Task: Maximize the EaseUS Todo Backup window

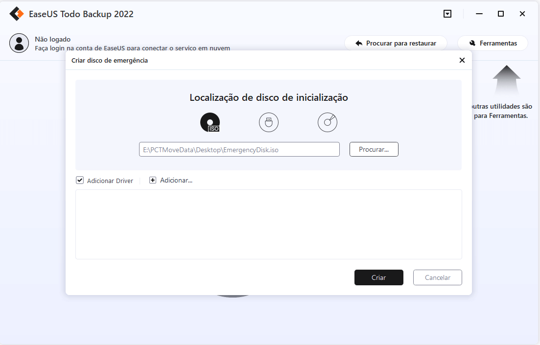Action: click(x=501, y=14)
